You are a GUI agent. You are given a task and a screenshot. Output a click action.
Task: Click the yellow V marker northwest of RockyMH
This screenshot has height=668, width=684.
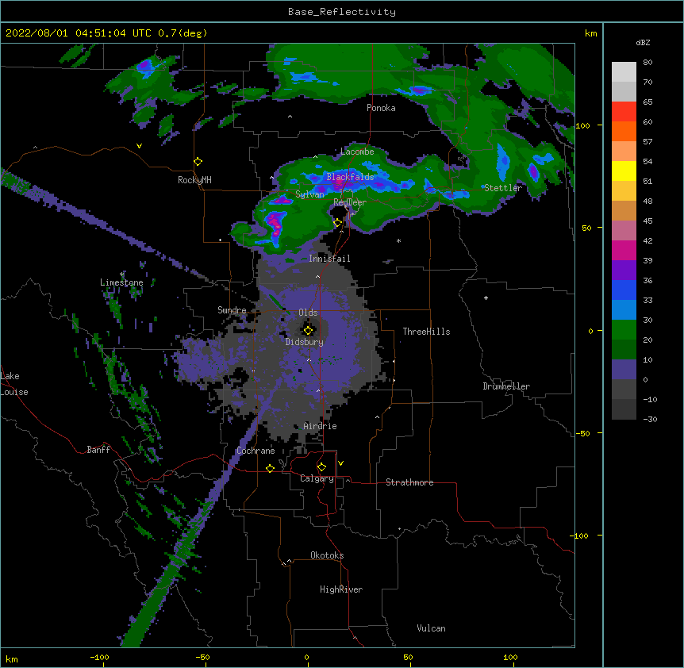tap(139, 146)
